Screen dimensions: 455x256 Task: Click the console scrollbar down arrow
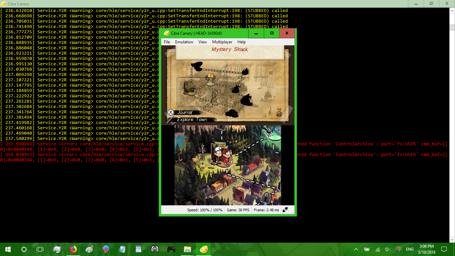pyautogui.click(x=452, y=240)
